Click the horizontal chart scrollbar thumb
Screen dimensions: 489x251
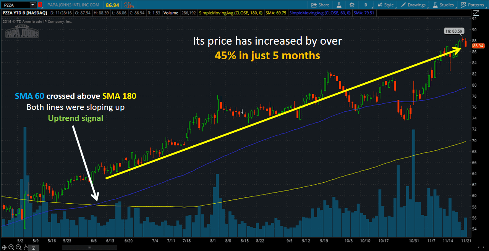89,247
